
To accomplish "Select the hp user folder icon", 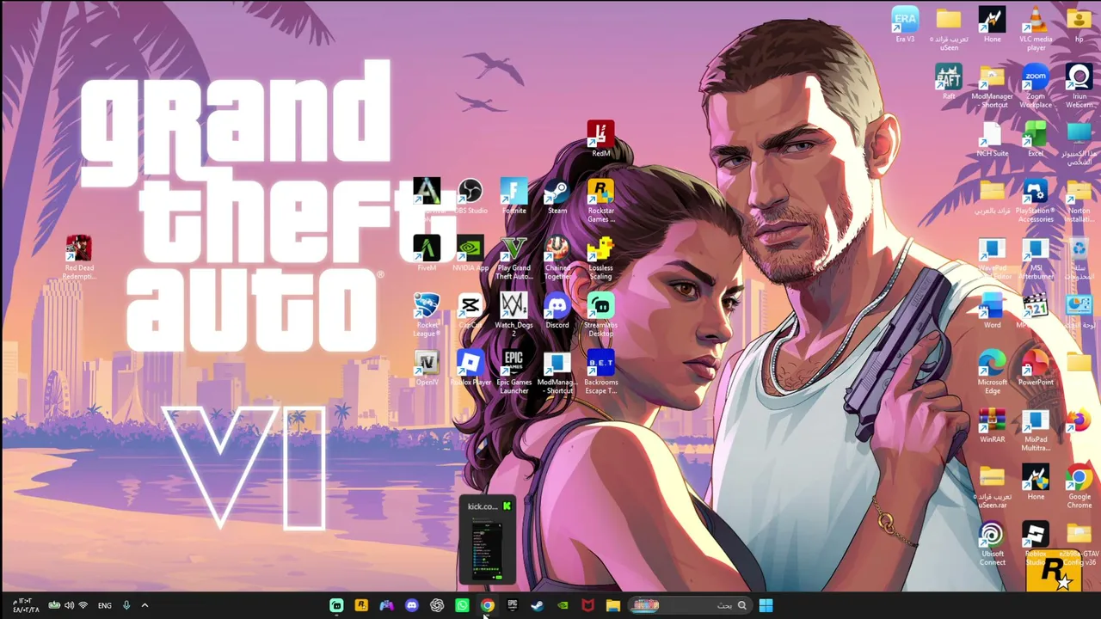I will tap(1079, 26).
